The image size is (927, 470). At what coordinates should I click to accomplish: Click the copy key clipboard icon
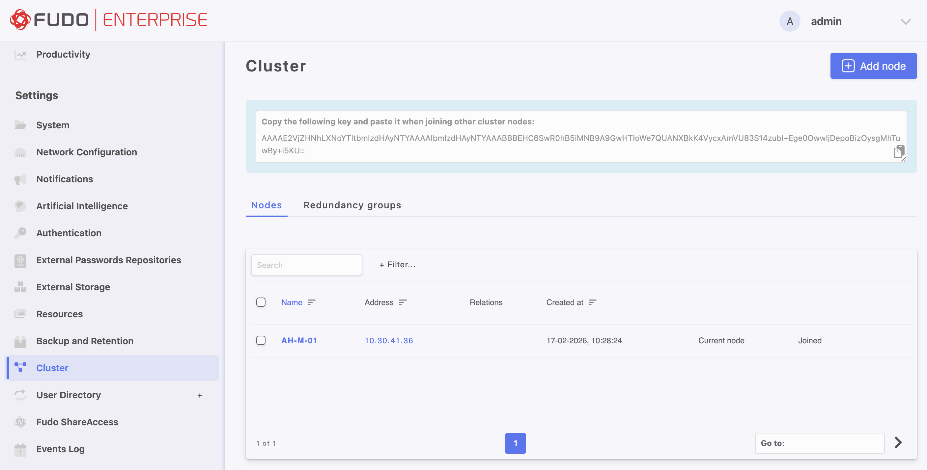[x=899, y=151]
